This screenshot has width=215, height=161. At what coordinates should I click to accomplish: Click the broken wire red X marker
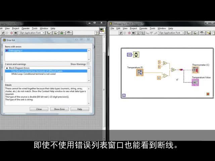(181, 70)
